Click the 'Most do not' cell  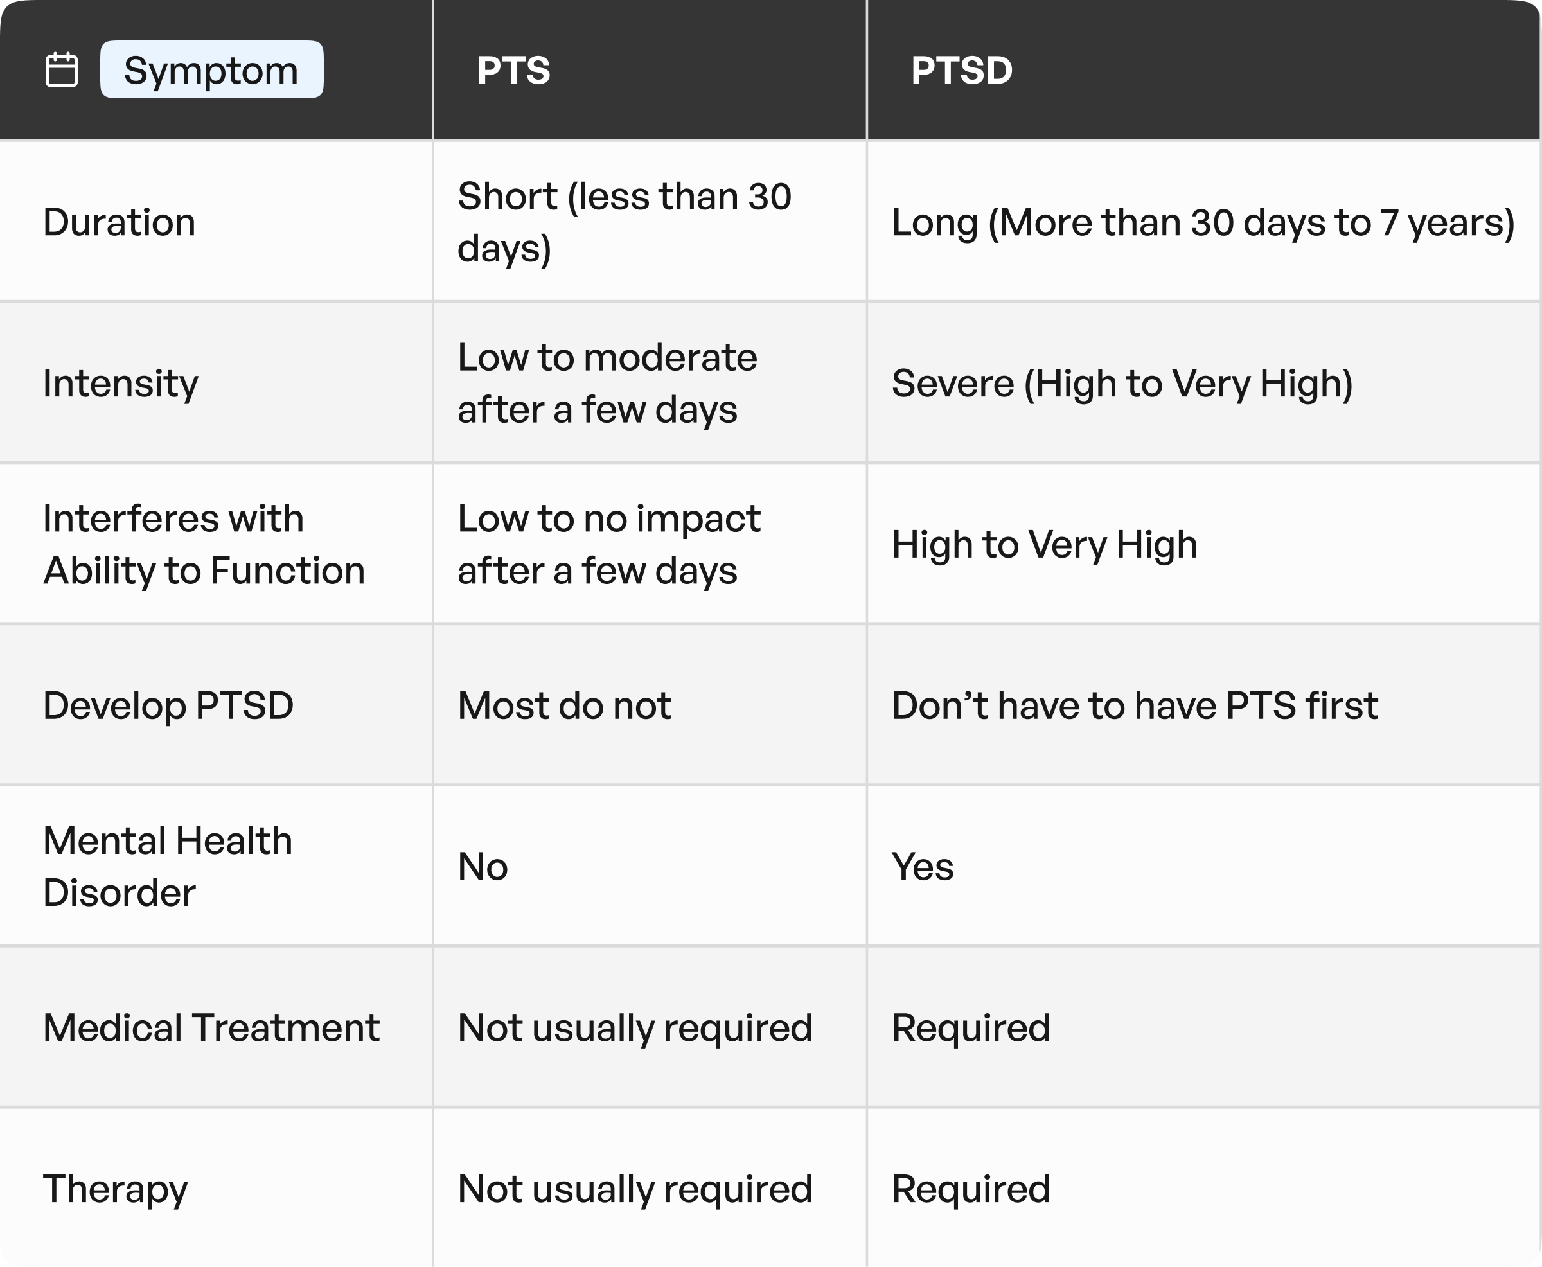pyautogui.click(x=564, y=705)
